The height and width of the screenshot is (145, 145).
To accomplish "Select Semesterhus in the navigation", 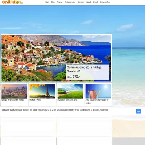I will coord(105,2).
